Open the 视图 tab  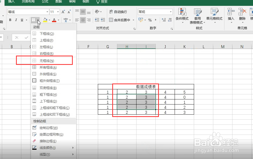[x=86, y=2]
